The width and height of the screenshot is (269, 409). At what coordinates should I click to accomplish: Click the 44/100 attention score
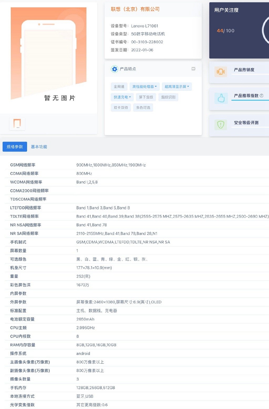click(x=226, y=30)
